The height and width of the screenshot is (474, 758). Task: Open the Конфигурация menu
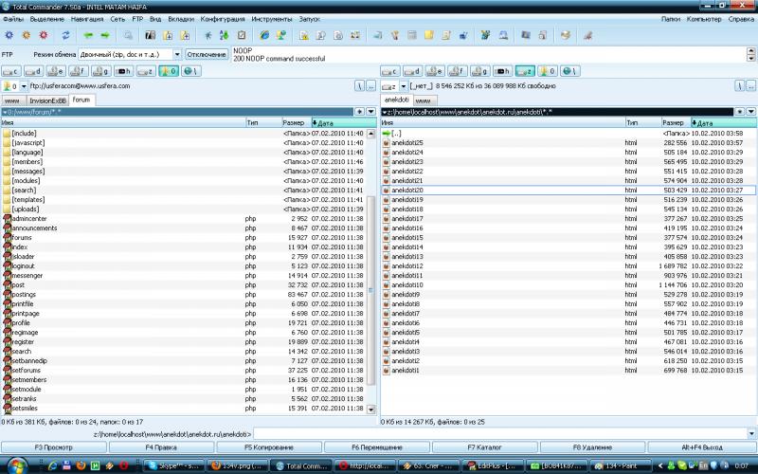[223, 19]
